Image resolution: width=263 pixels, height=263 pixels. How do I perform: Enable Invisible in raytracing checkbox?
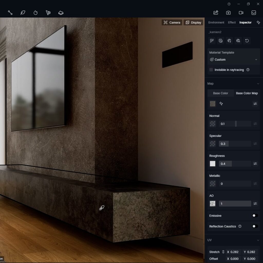coord(211,70)
